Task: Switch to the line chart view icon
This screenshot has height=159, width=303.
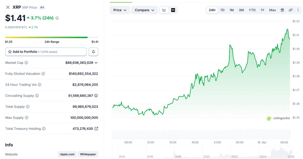Action: 164,10
